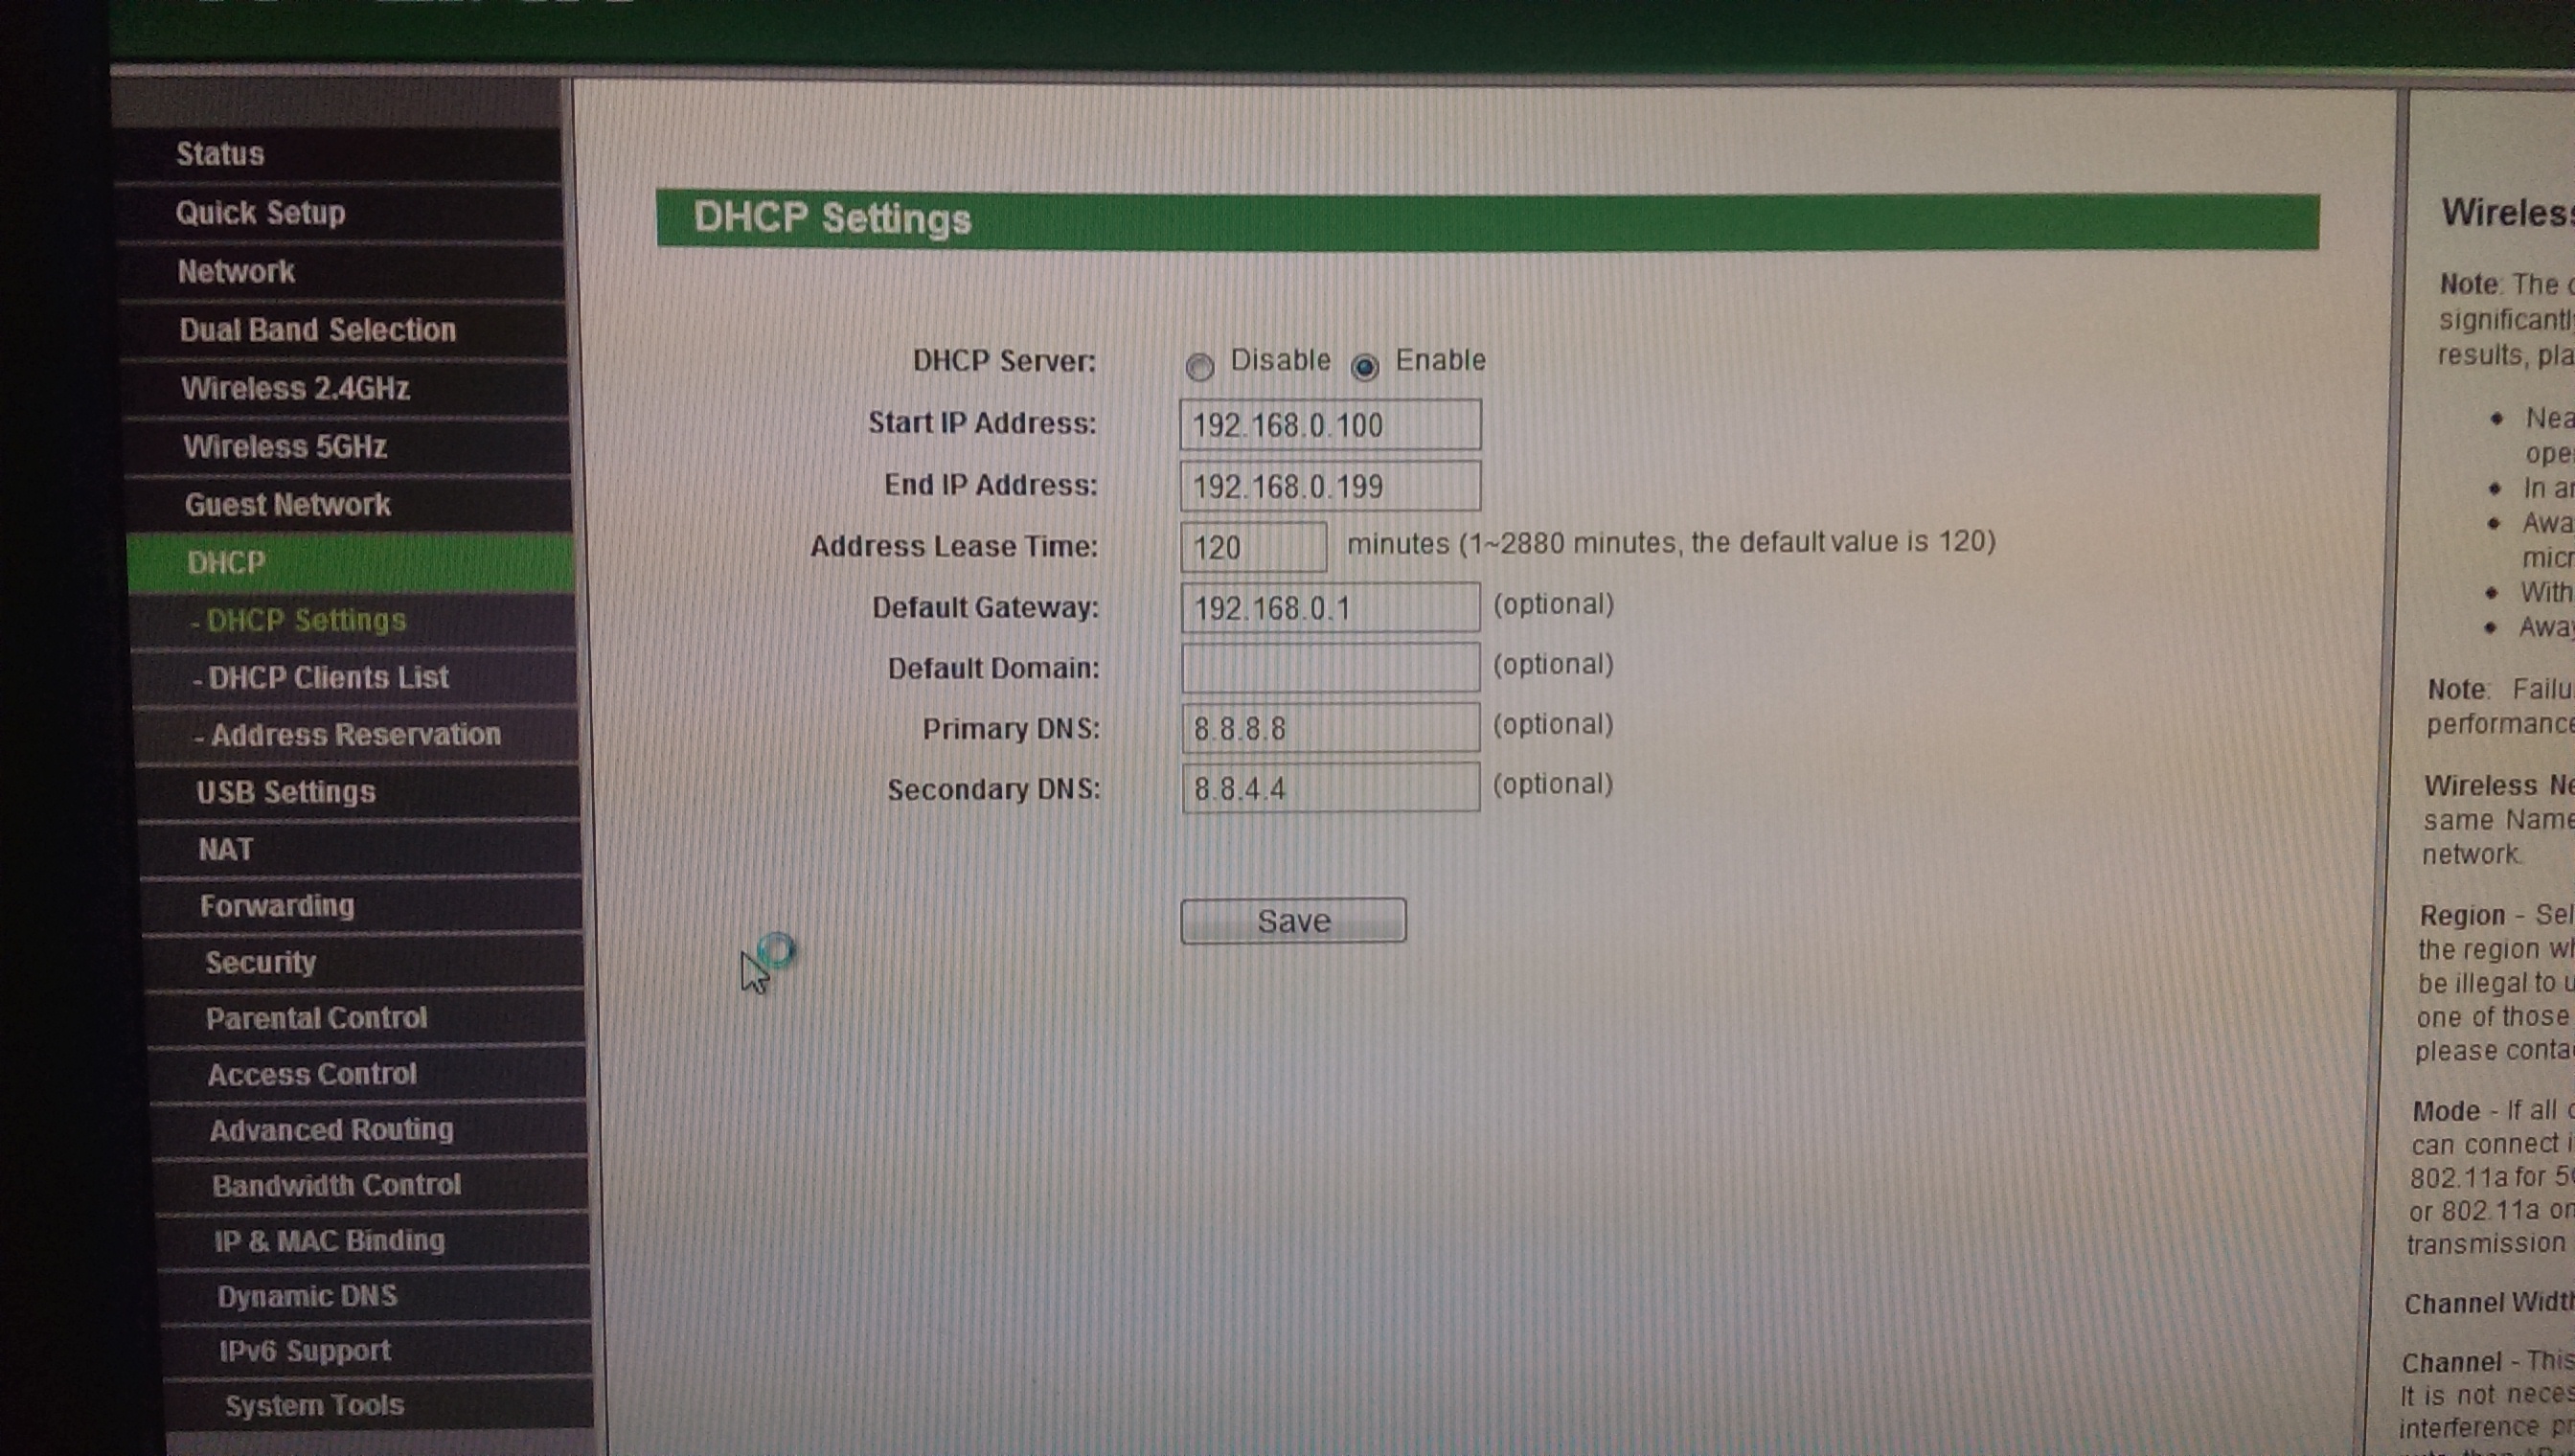Click the Default Domain label
Screen dimensions: 2575x1456
pos(993,668)
